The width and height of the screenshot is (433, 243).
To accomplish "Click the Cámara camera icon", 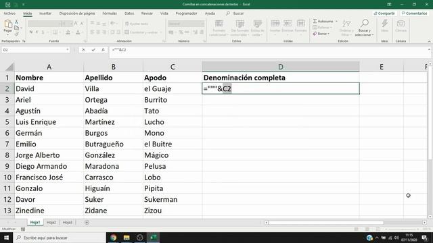I will [401, 24].
